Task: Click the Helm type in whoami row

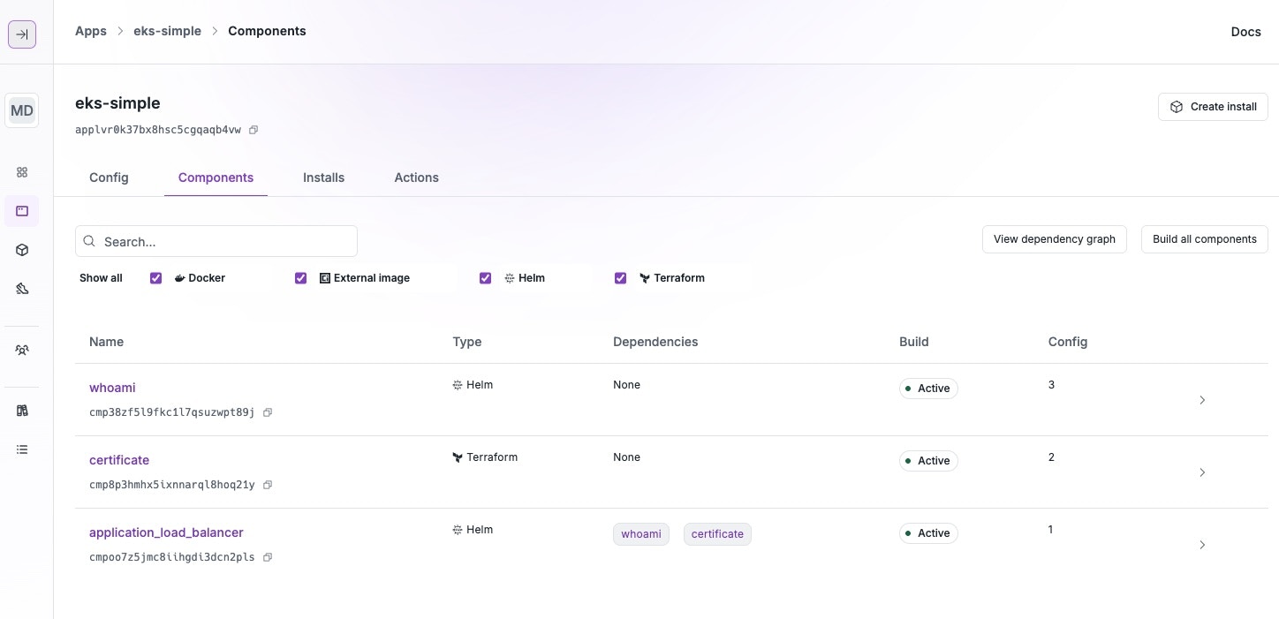Action: [x=473, y=385]
